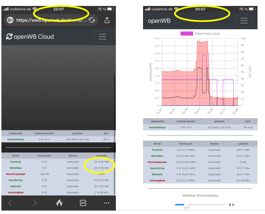Tap the URL address field
This screenshot has height=214, width=265.
(x=52, y=20)
